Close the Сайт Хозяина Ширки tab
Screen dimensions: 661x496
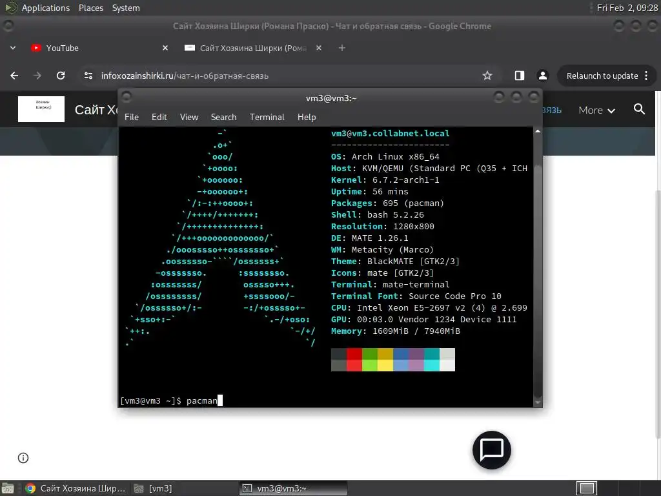[319, 48]
